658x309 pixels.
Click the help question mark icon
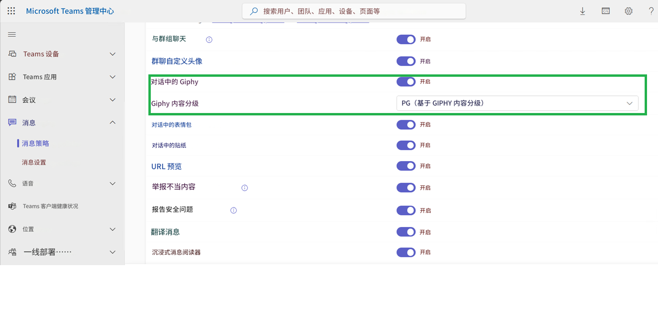pos(651,11)
